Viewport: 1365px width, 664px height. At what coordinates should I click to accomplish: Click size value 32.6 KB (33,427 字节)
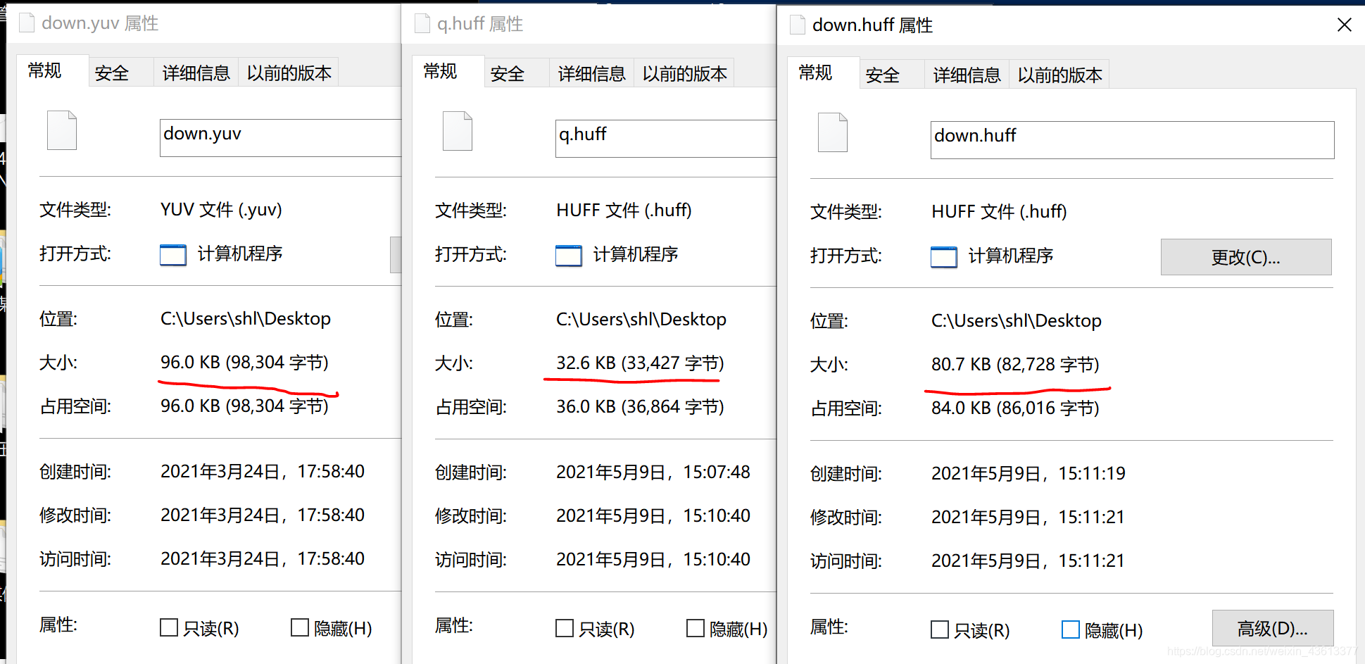[640, 363]
